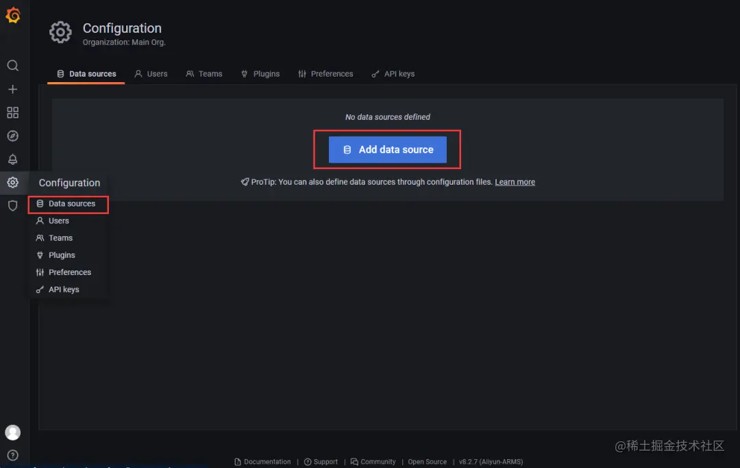Open the Alerting bell icon
Image resolution: width=740 pixels, height=468 pixels.
13,159
